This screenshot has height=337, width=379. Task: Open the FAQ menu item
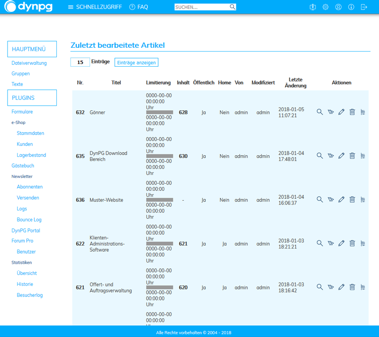click(138, 7)
